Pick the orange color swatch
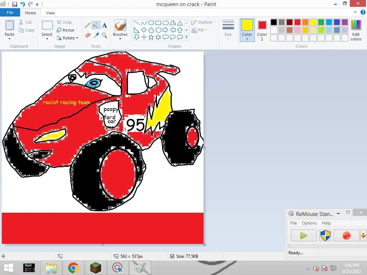 click(x=305, y=22)
